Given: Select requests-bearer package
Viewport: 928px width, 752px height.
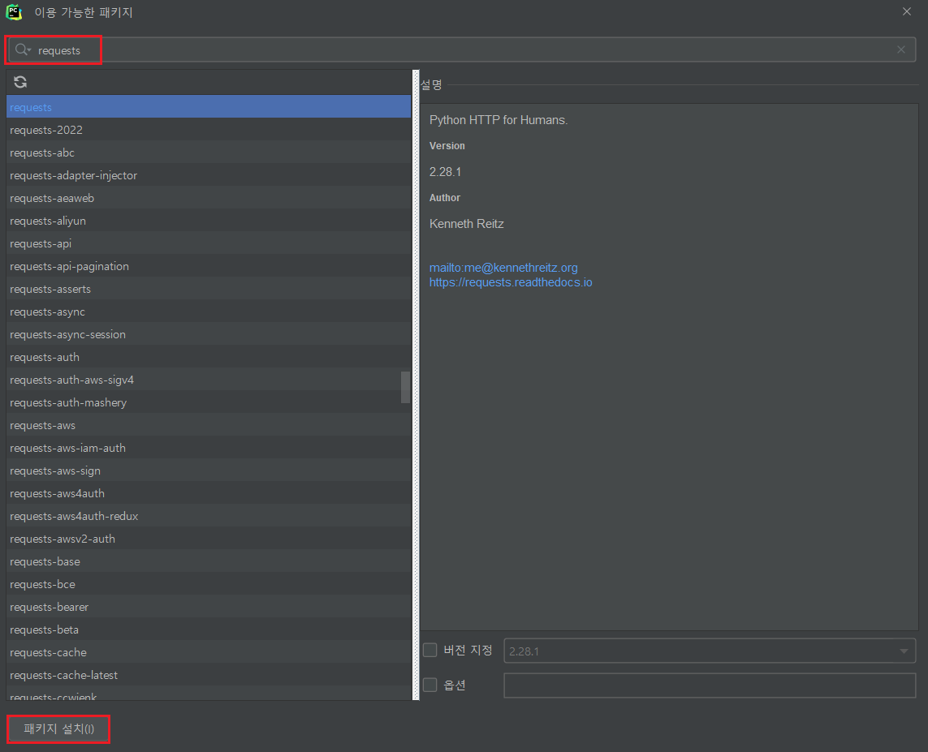Looking at the screenshot, I should coord(209,607).
